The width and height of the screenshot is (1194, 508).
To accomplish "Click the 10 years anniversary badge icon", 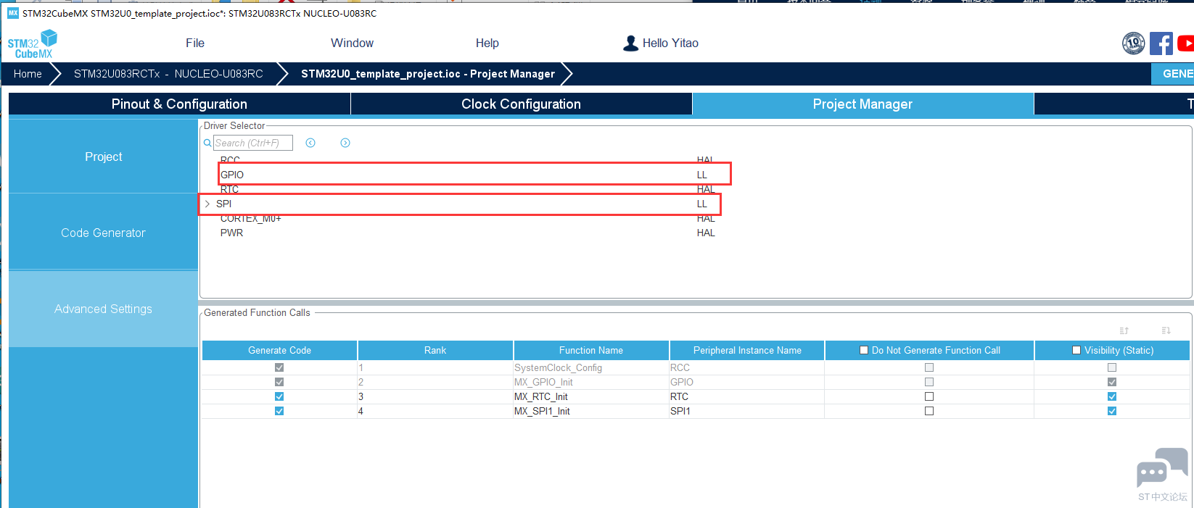I will coord(1133,43).
